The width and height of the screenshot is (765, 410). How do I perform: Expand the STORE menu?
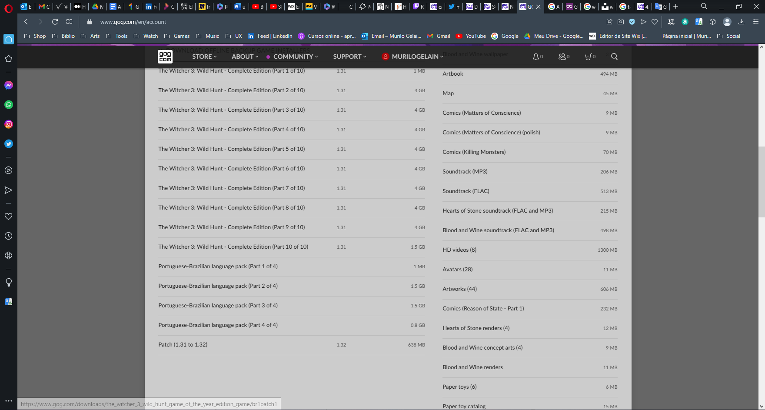tap(204, 57)
